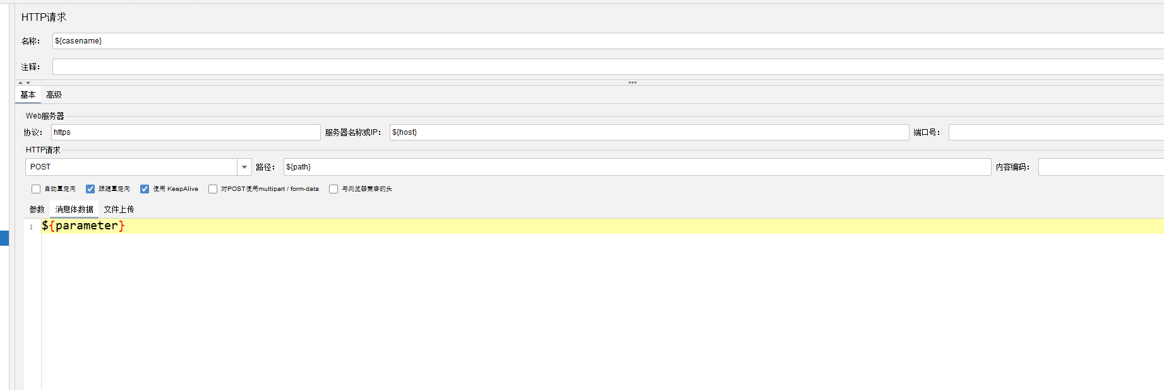The image size is (1164, 390).
Task: Click the collapse-up arrow on the splitter
Action: [x=20, y=83]
